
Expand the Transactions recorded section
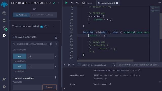coord(54,27)
